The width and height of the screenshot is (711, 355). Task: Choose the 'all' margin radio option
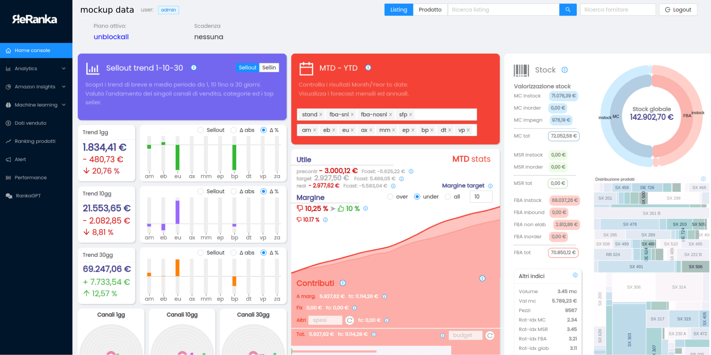pos(448,197)
